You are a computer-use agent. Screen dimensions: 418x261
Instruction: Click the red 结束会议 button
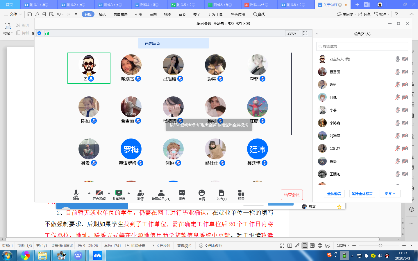292,195
